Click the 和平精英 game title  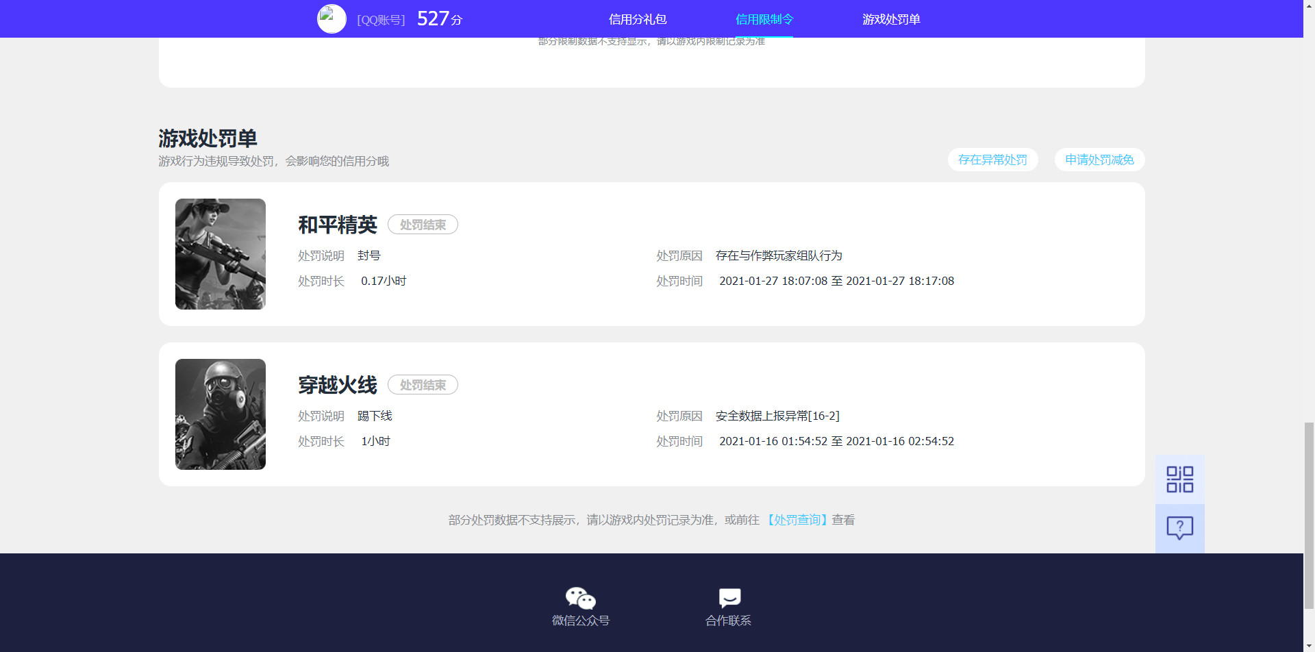[x=338, y=225]
